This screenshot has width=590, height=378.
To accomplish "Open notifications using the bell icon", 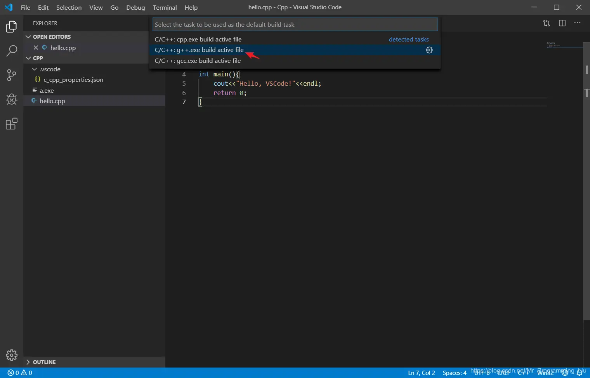I will pos(580,373).
